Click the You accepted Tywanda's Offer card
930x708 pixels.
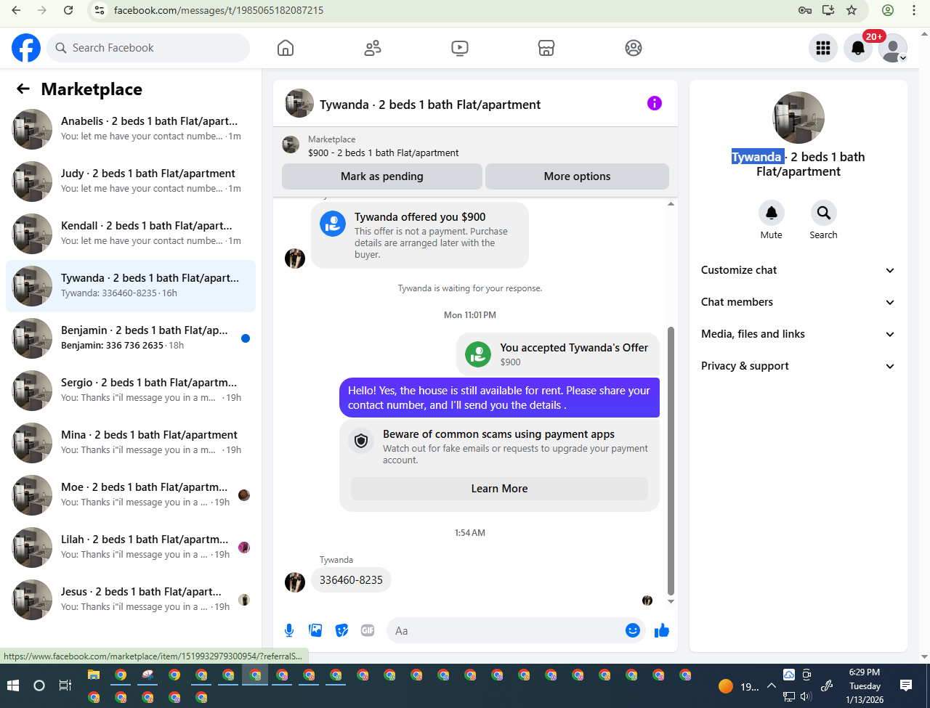pyautogui.click(x=557, y=354)
